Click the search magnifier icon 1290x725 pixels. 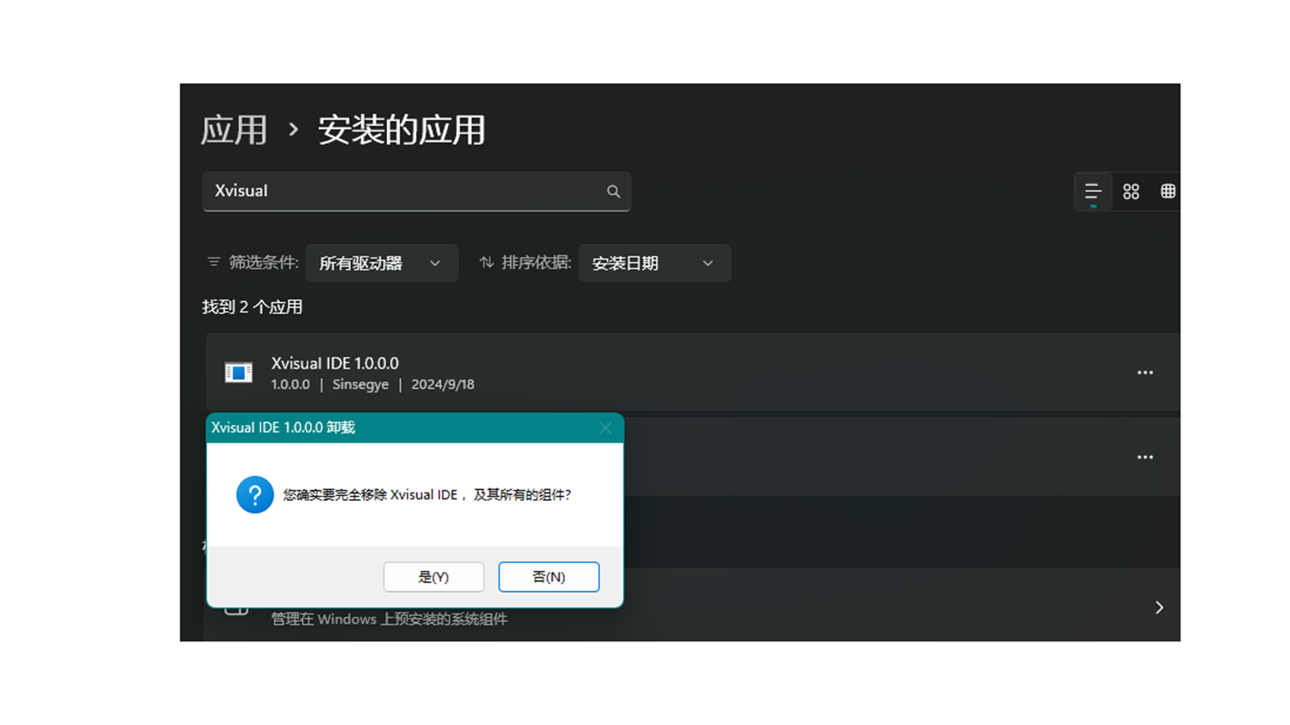pos(613,191)
